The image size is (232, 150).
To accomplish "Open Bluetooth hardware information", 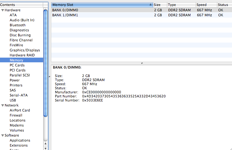I will coord(18,25).
